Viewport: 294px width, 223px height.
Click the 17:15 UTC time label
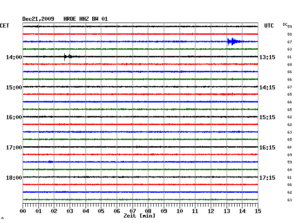pos(267,177)
